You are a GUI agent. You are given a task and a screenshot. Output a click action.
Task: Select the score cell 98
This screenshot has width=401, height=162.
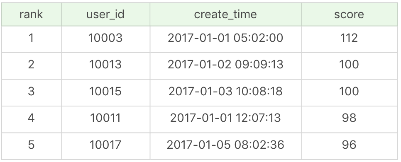[x=350, y=118]
